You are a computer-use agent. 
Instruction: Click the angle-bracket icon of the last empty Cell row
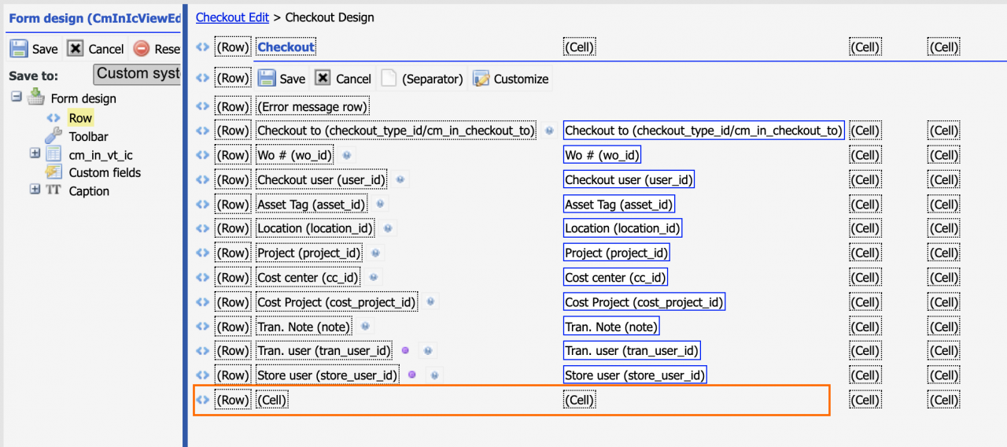point(203,400)
